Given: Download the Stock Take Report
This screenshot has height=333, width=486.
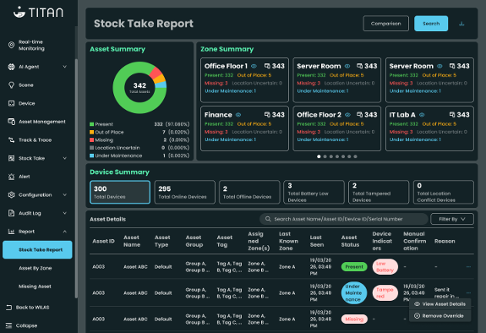Looking at the screenshot, I should pos(461,24).
